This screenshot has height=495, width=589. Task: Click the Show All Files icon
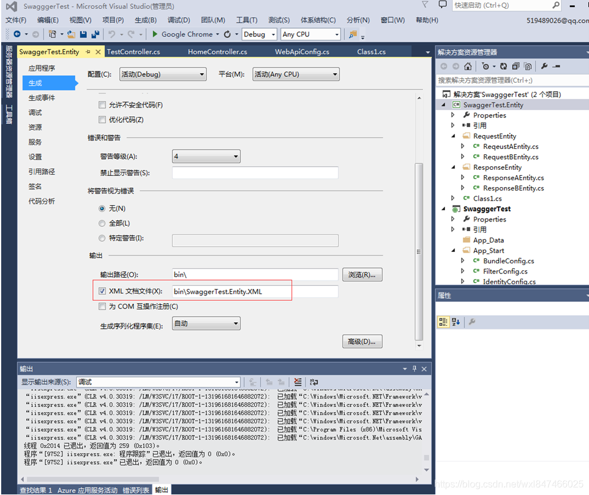pyautogui.click(x=528, y=66)
